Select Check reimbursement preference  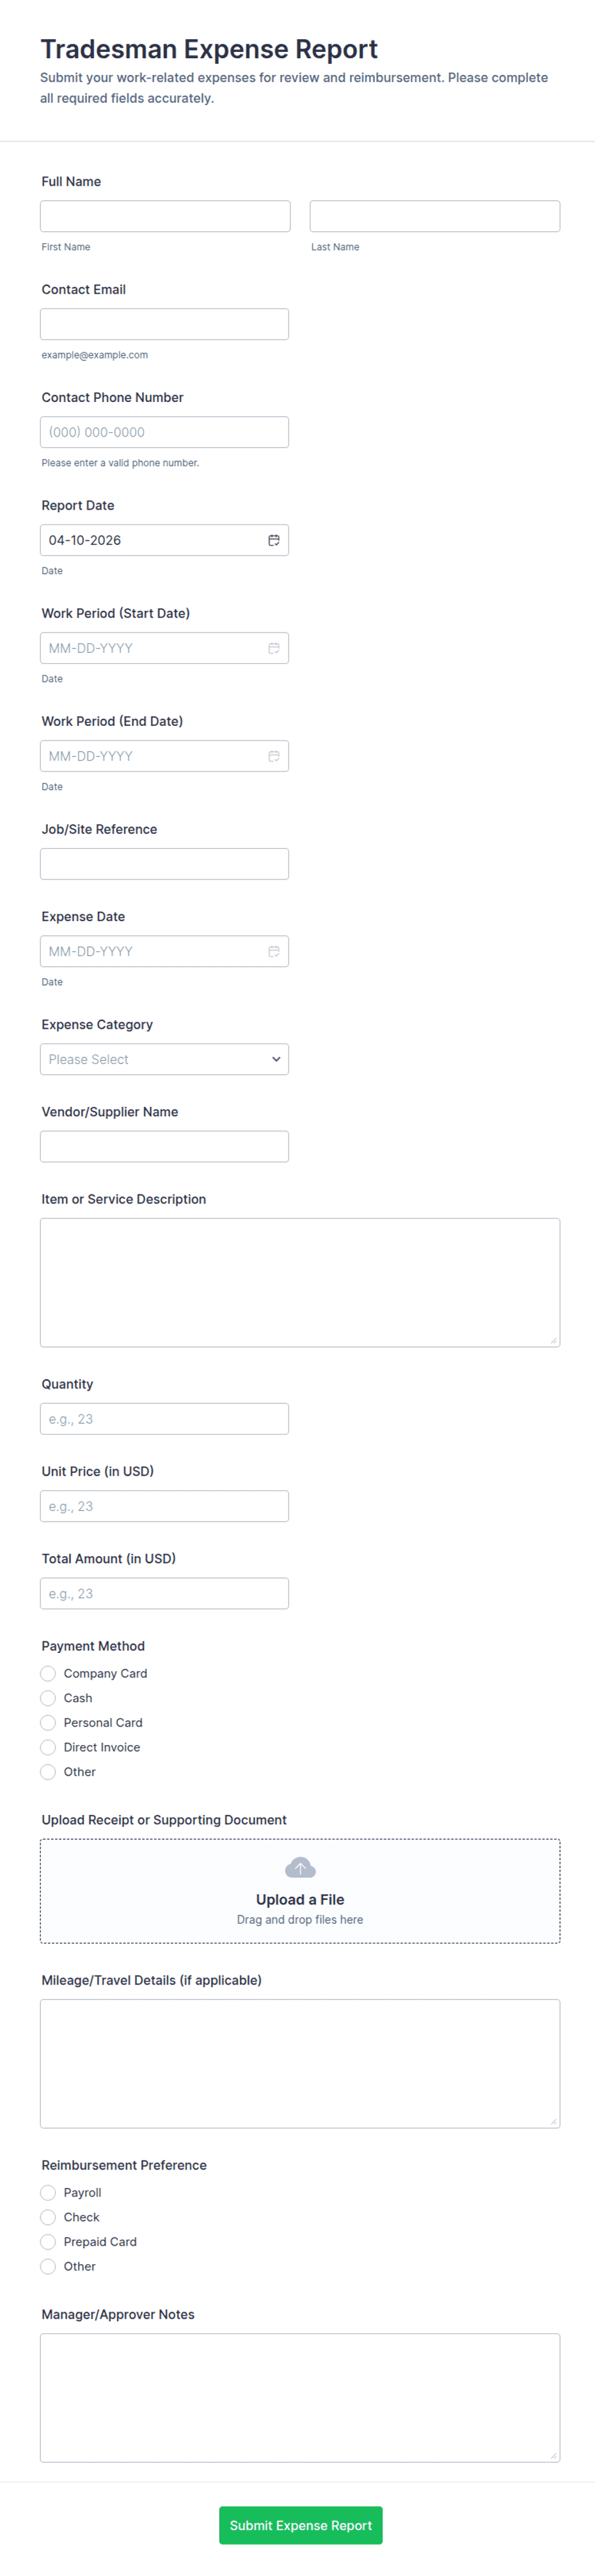coord(48,2217)
